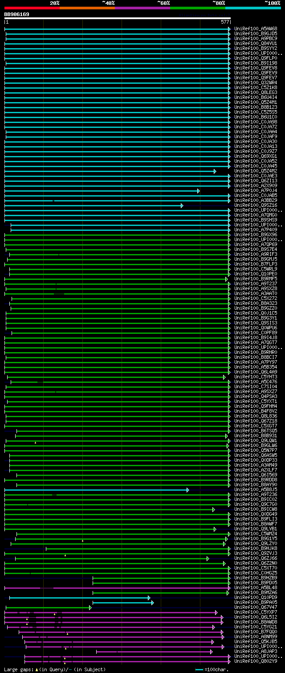Select hit label UniRef100_A9PBC9
This screenshot has height=673, width=285.
[256, 38]
